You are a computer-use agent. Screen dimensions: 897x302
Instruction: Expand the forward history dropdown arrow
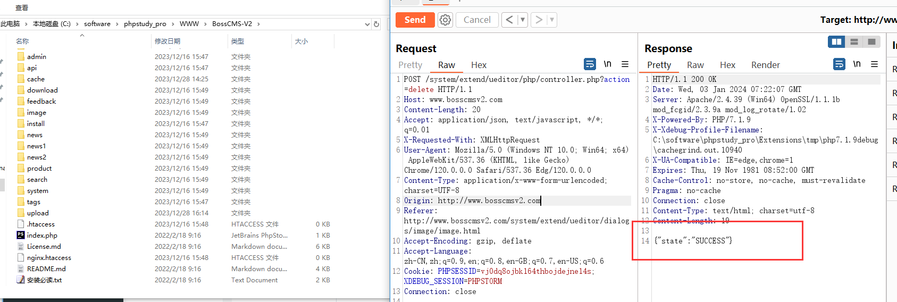(x=552, y=20)
